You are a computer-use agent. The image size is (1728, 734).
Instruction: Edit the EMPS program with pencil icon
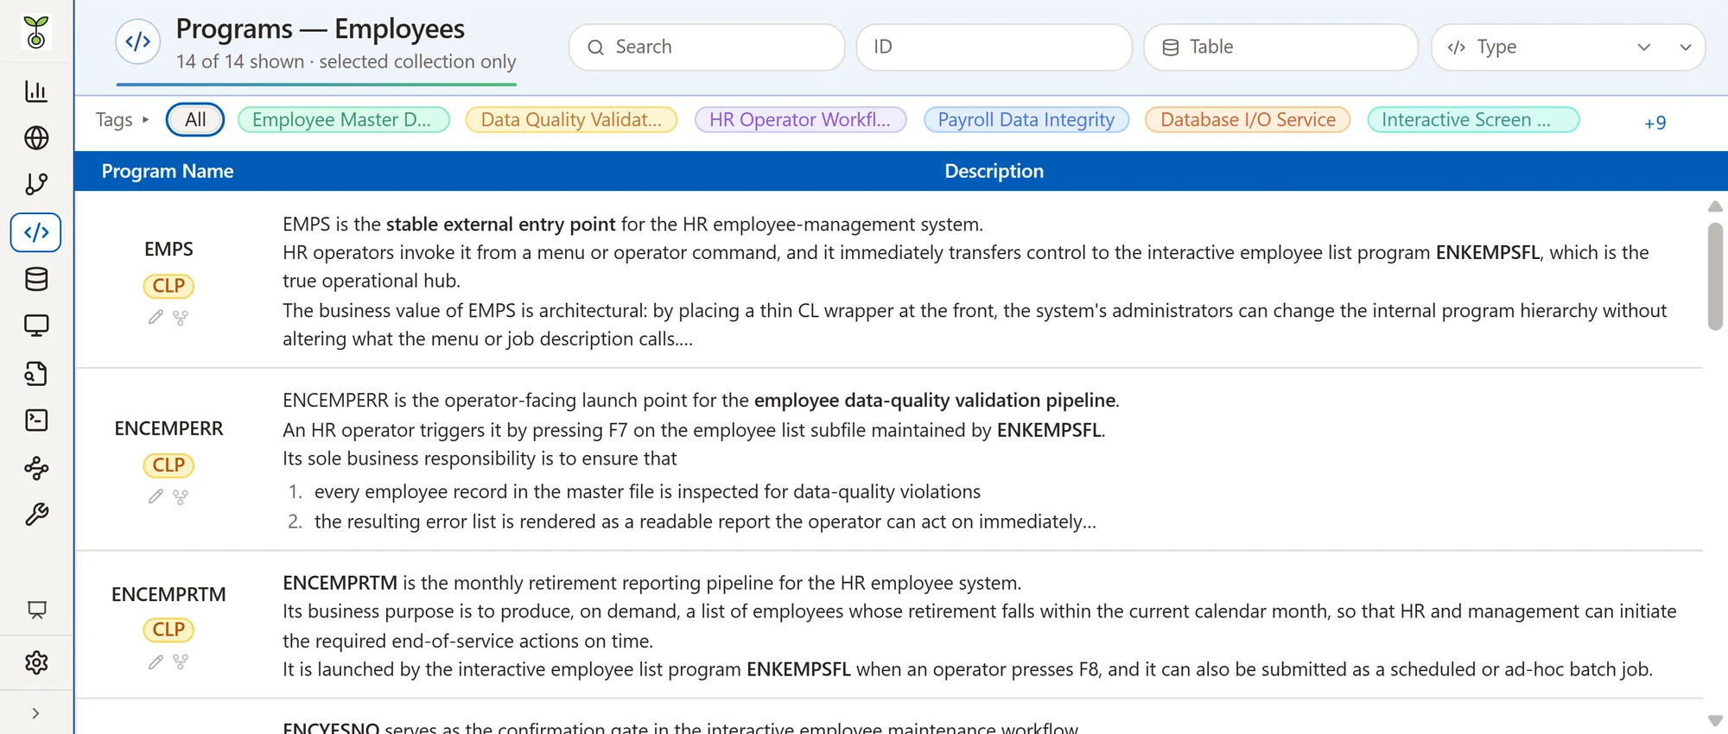pos(156,318)
